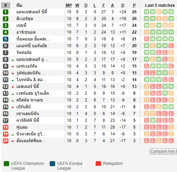The width and height of the screenshot is (177, 172).
Task: Open the ลิเวอร์พูล team link
Action: pyautogui.click(x=25, y=19)
